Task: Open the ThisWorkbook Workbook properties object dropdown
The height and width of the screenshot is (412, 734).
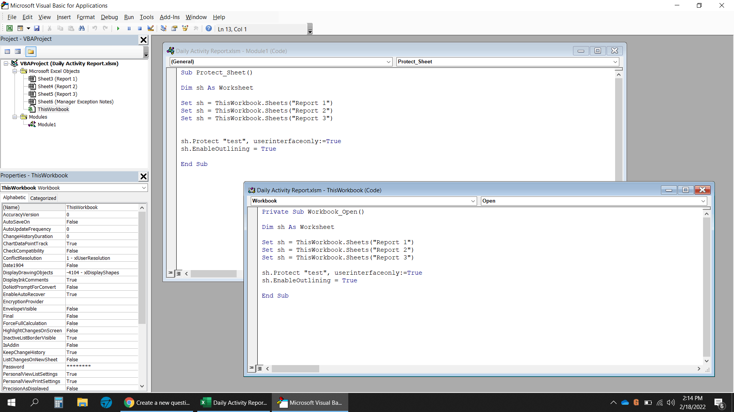Action: point(144,188)
